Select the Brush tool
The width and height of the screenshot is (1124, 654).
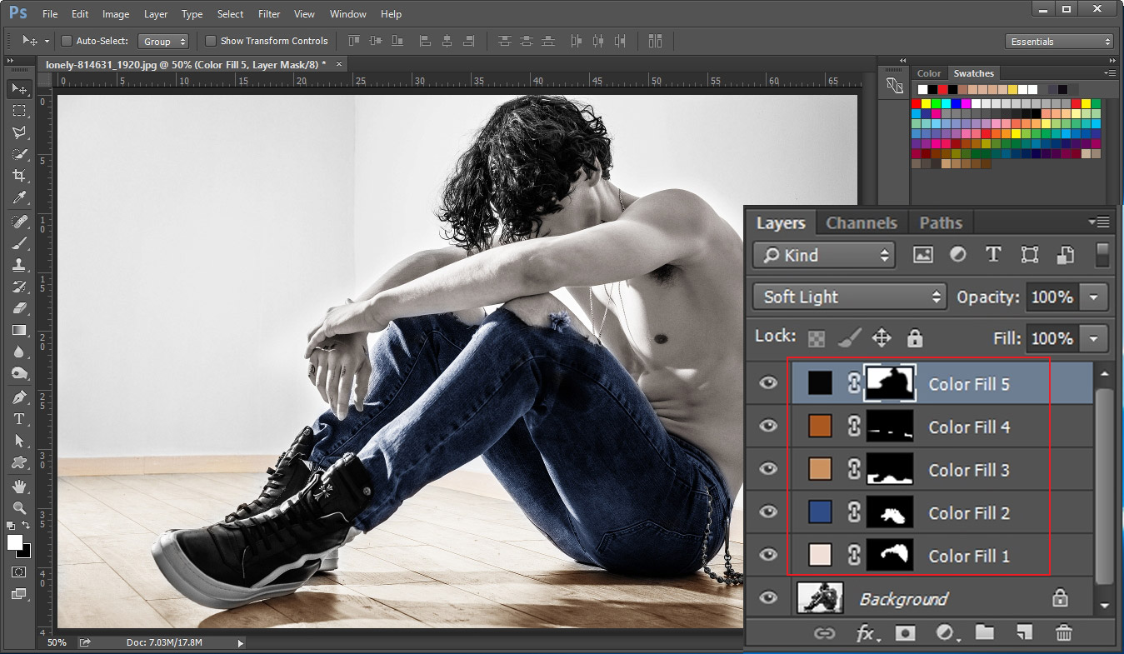(19, 243)
